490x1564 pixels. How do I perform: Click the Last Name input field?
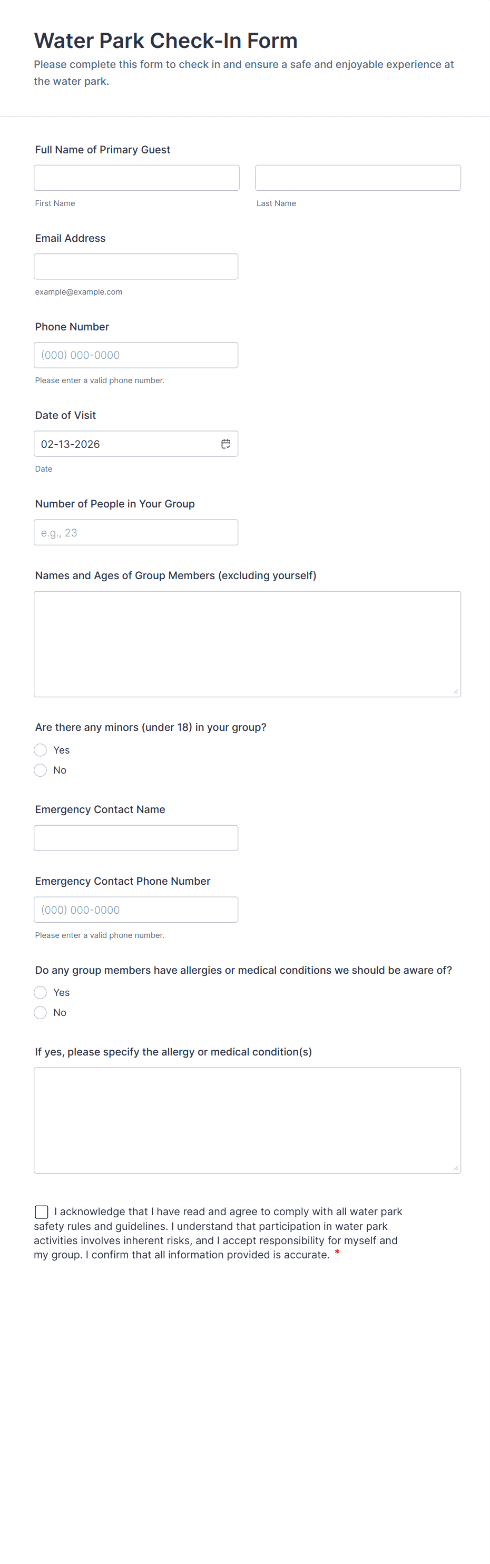[x=358, y=178]
